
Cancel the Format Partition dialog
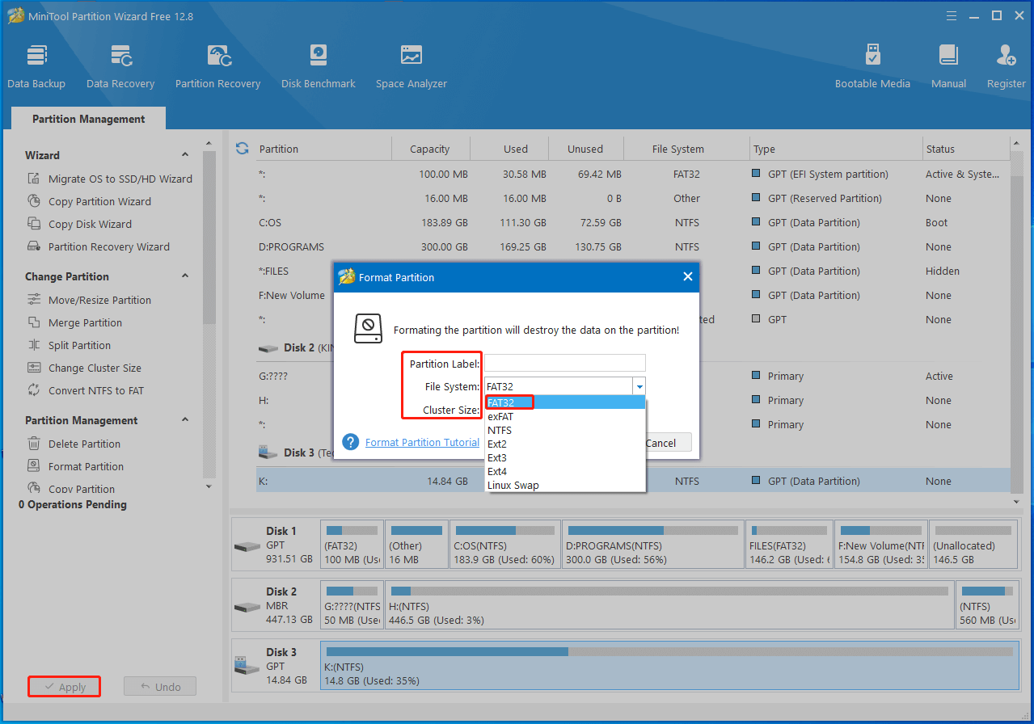point(667,442)
